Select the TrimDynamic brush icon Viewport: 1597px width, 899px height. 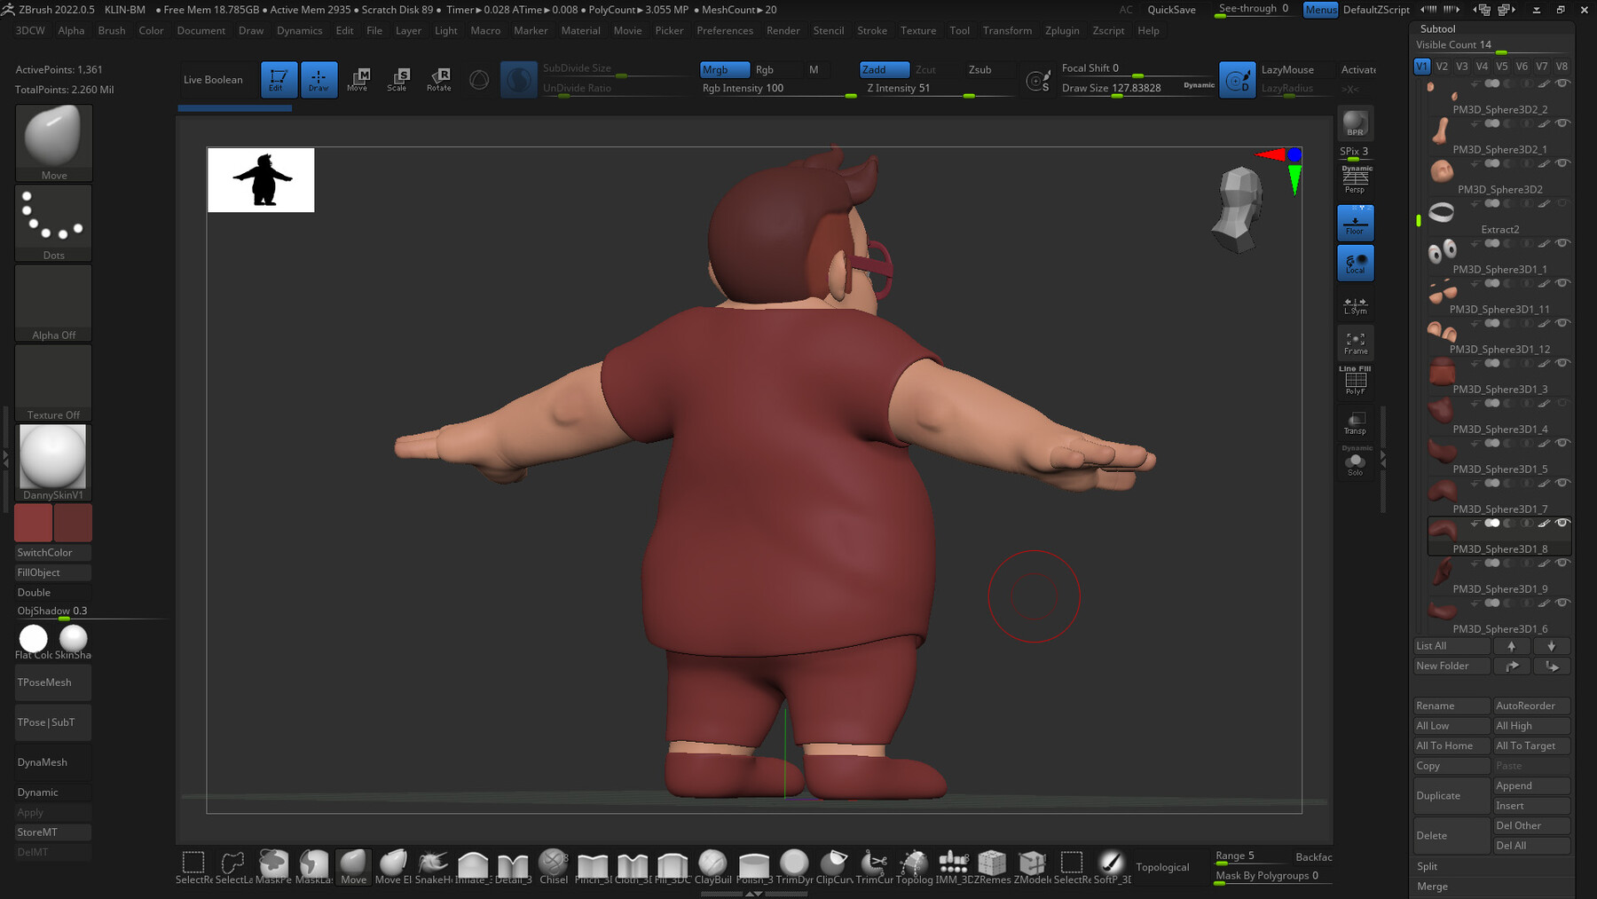(794, 866)
